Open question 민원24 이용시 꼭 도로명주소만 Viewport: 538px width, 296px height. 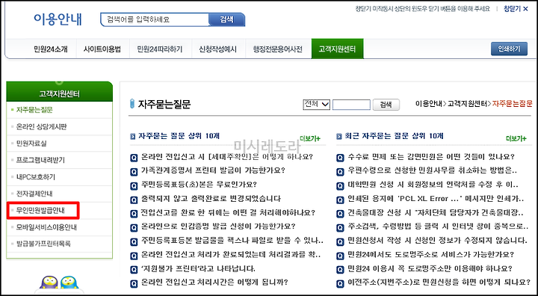click(x=430, y=268)
